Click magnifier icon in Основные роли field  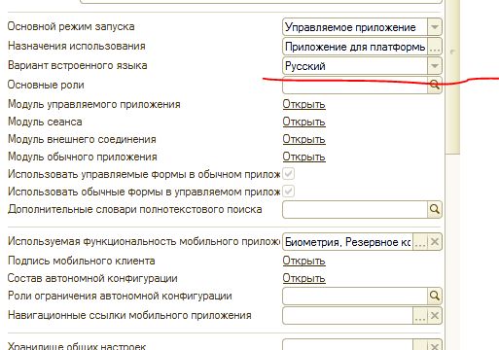click(435, 86)
